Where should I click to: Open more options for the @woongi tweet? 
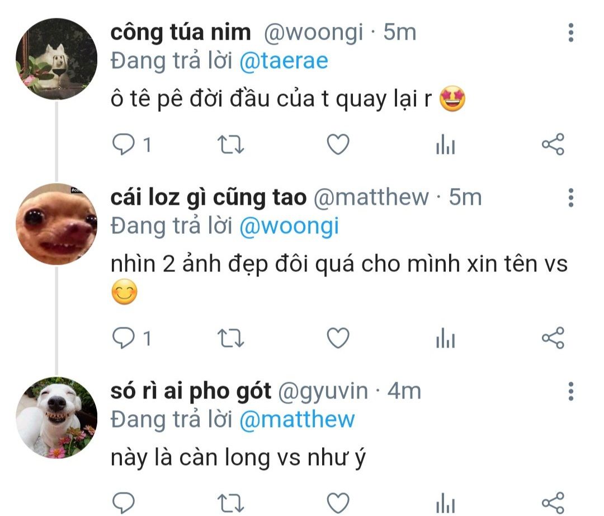pyautogui.click(x=571, y=32)
